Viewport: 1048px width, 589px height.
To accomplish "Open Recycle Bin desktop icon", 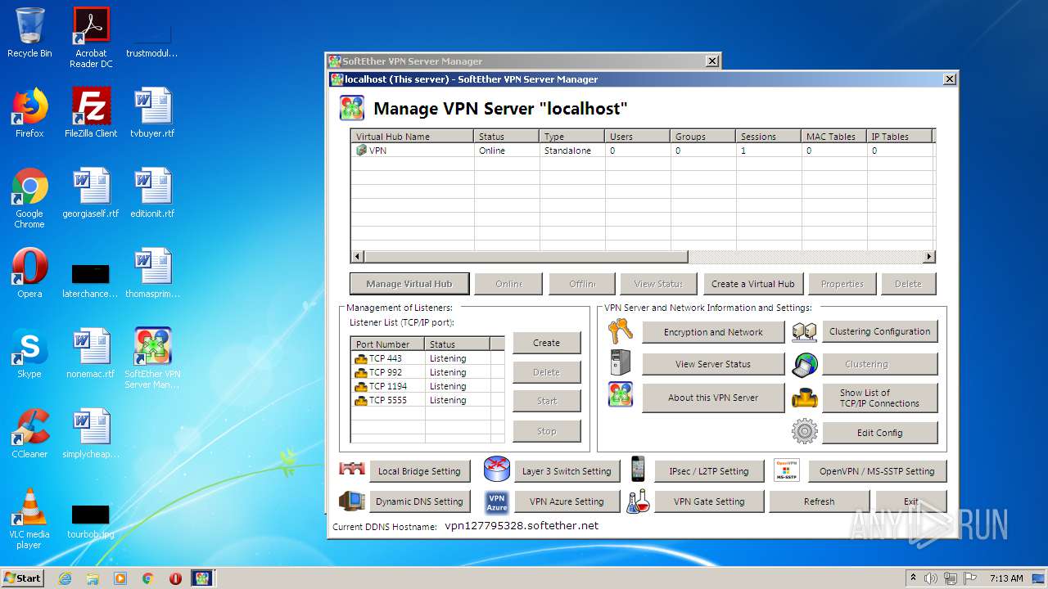I will click(29, 33).
